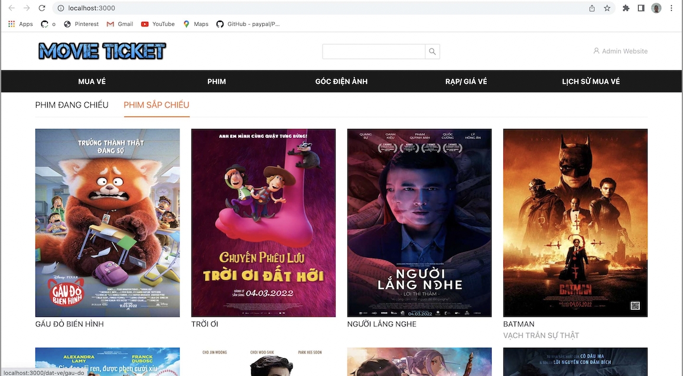The width and height of the screenshot is (683, 376).
Task: Click the user icon beside Admin Website
Action: (596, 51)
